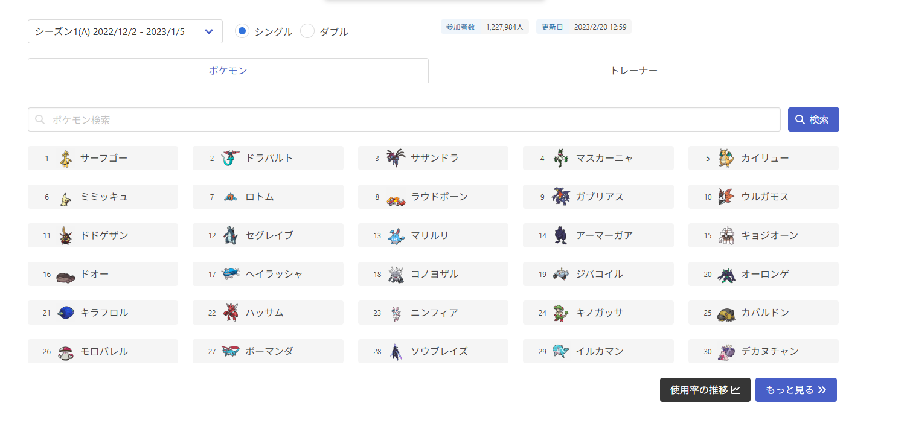Switch to the ポケモン tab
This screenshot has height=432, width=907.
click(228, 71)
